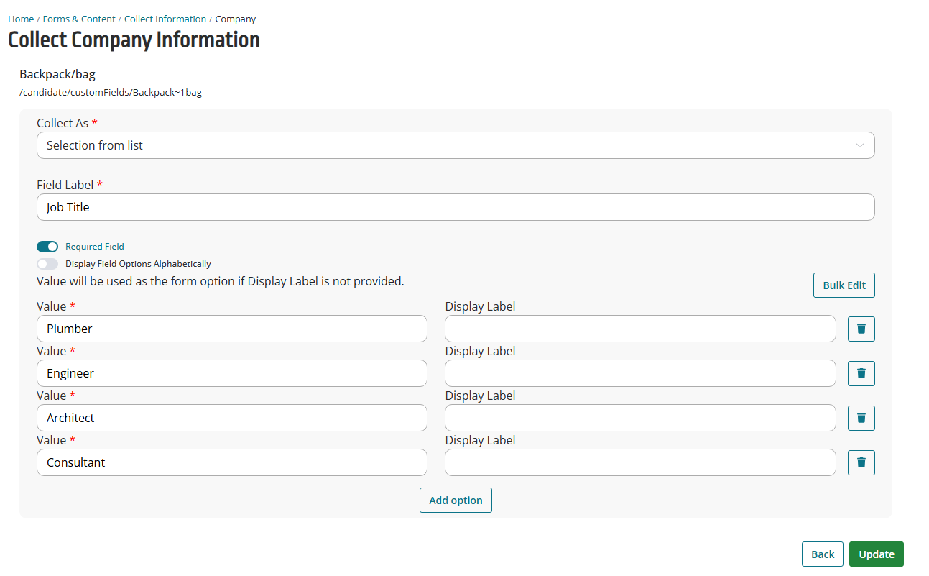The image size is (929, 576).
Task: Edit the Engineer value field
Action: pos(232,373)
